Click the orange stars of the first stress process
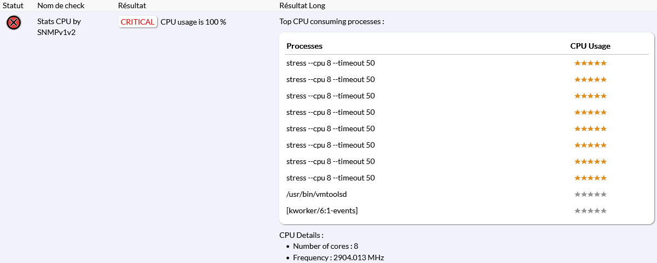The image size is (657, 263). [x=590, y=63]
